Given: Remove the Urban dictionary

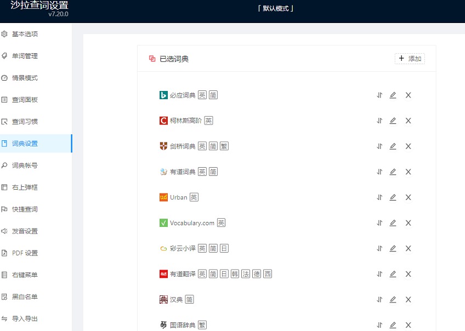Looking at the screenshot, I should (409, 197).
